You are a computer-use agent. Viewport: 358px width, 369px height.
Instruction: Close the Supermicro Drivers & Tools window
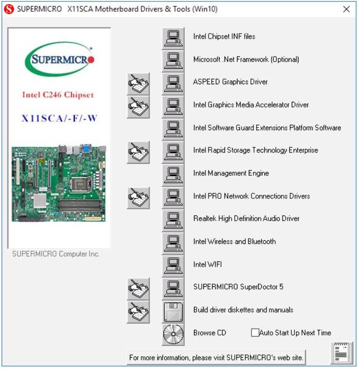pyautogui.click(x=346, y=9)
